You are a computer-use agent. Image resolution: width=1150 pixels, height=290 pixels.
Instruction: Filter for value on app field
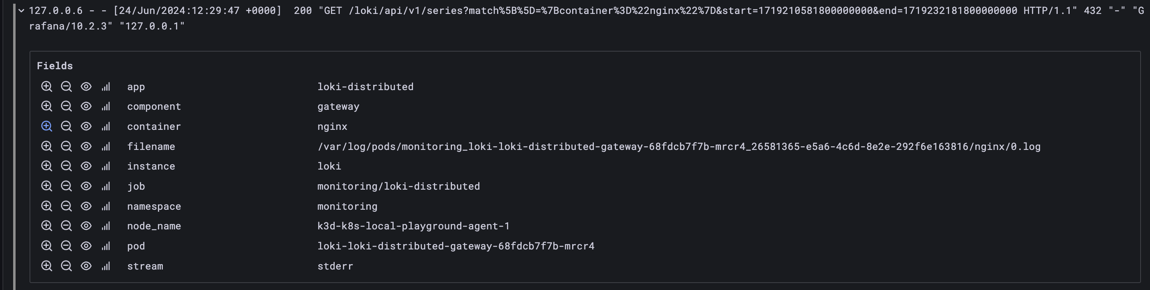pyautogui.click(x=46, y=86)
